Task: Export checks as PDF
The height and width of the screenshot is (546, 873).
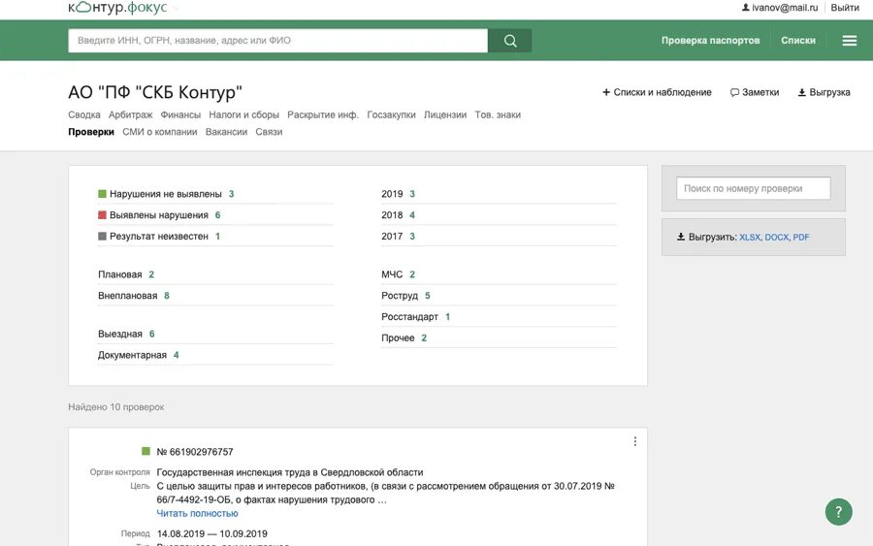Action: [801, 237]
